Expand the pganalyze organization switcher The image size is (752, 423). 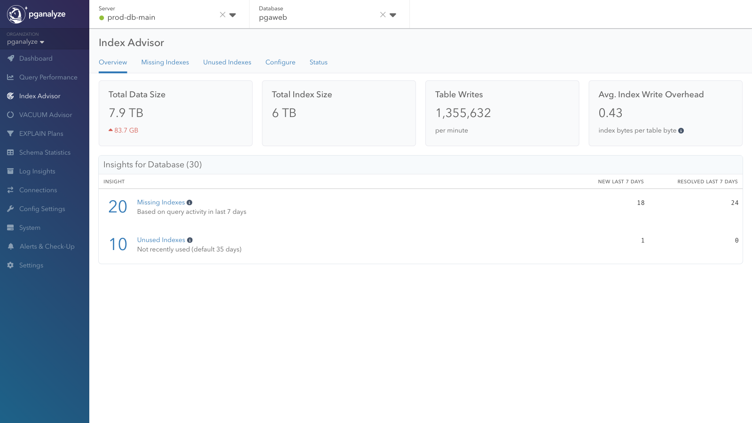(25, 42)
